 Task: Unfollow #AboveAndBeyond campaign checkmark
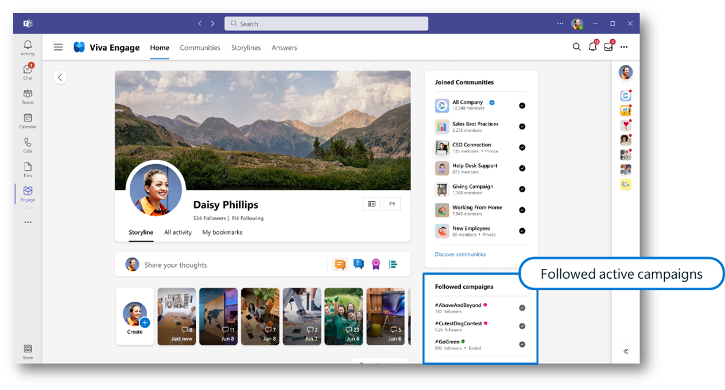click(522, 308)
